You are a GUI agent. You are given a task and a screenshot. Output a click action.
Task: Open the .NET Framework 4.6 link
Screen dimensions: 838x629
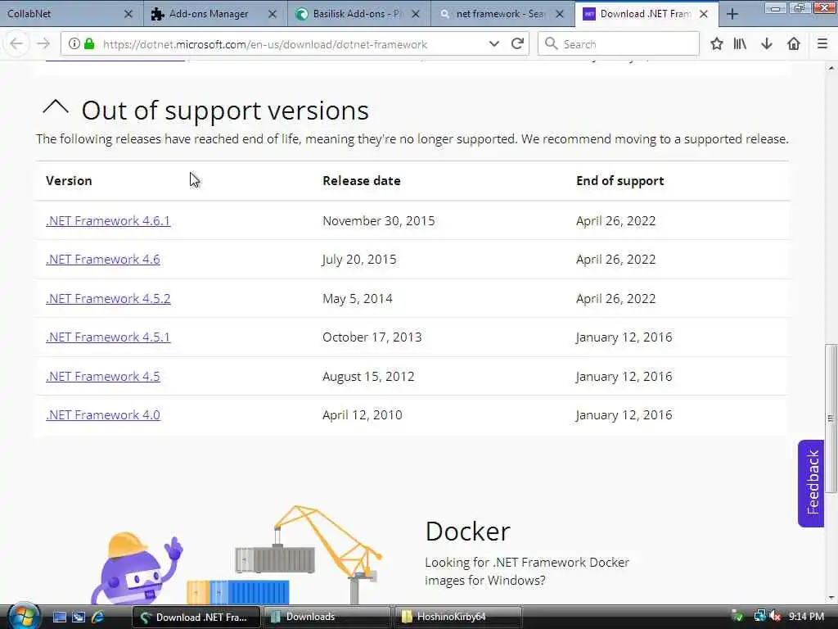pyautogui.click(x=102, y=260)
